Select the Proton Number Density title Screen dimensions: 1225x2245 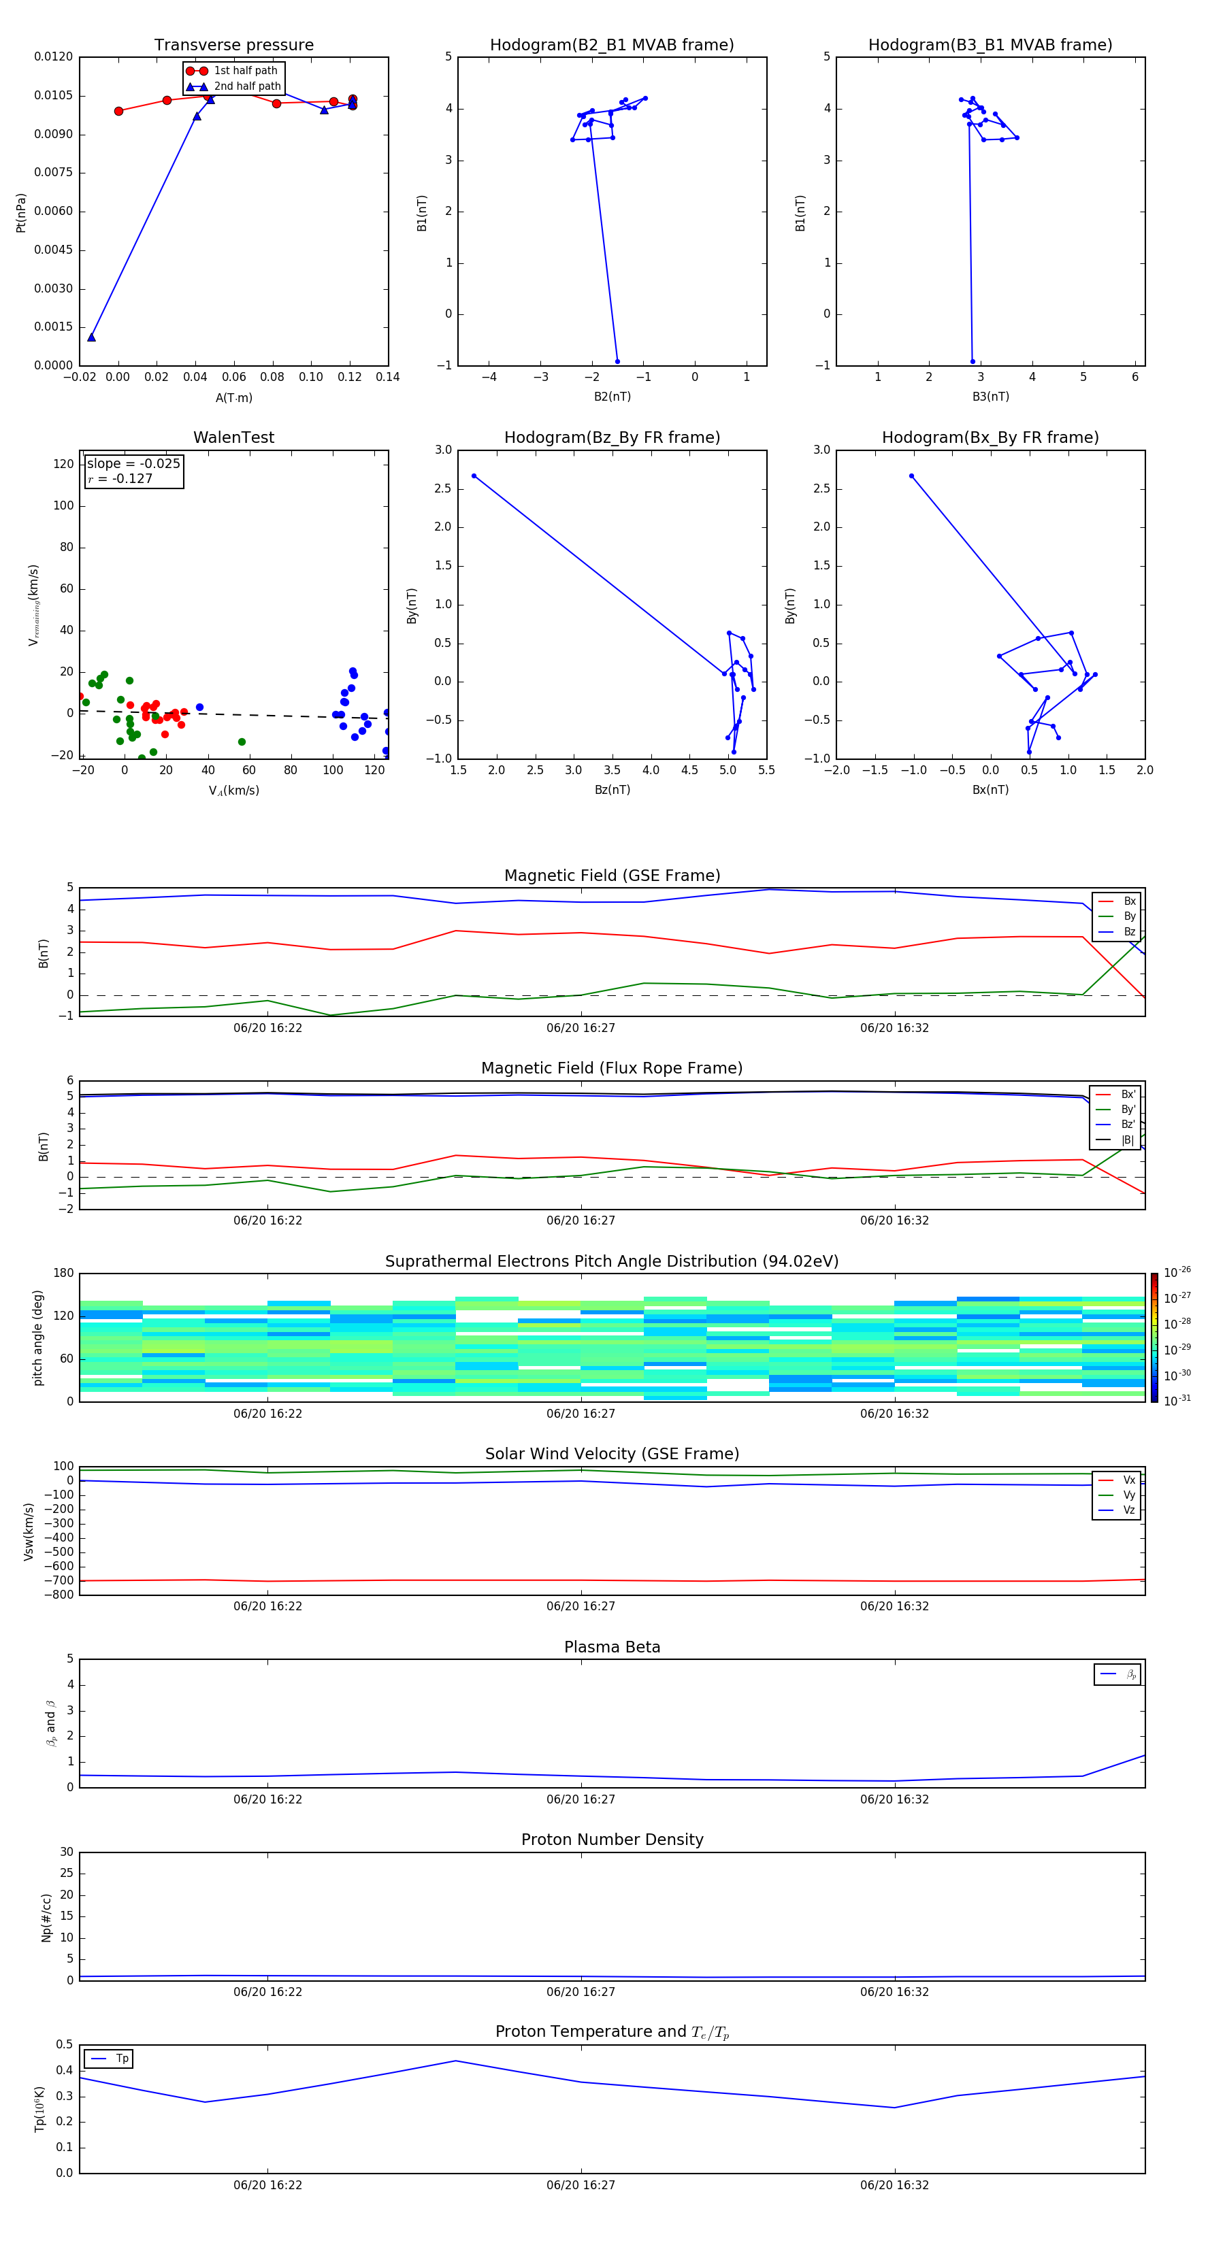(612, 1840)
